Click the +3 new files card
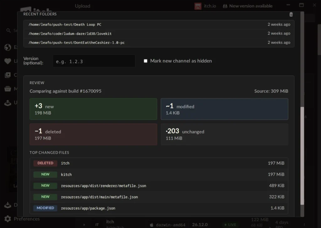 [93, 109]
